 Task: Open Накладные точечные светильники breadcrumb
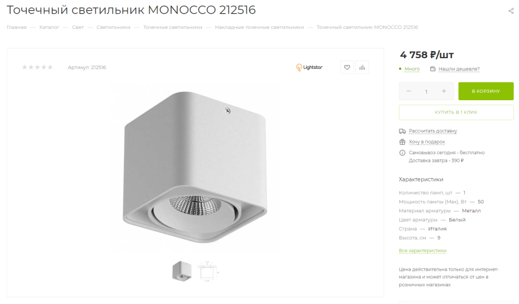tap(259, 27)
